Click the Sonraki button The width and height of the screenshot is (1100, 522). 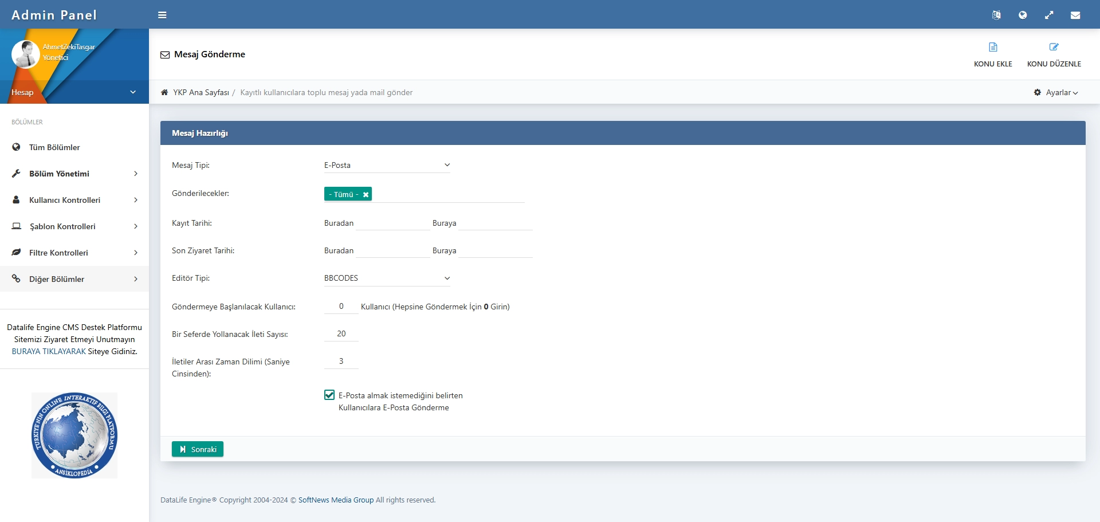(198, 449)
